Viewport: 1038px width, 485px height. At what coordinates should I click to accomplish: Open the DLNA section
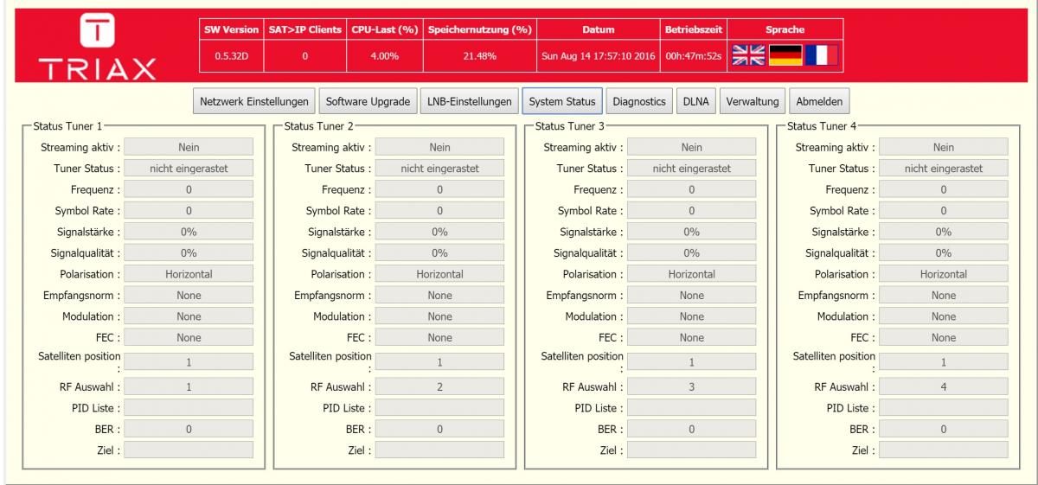(x=695, y=101)
